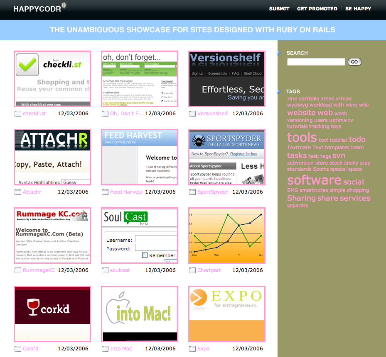Image resolution: width=386 pixels, height=357 pixels.
Task: Follow the soulcast title link
Action: 120,270
